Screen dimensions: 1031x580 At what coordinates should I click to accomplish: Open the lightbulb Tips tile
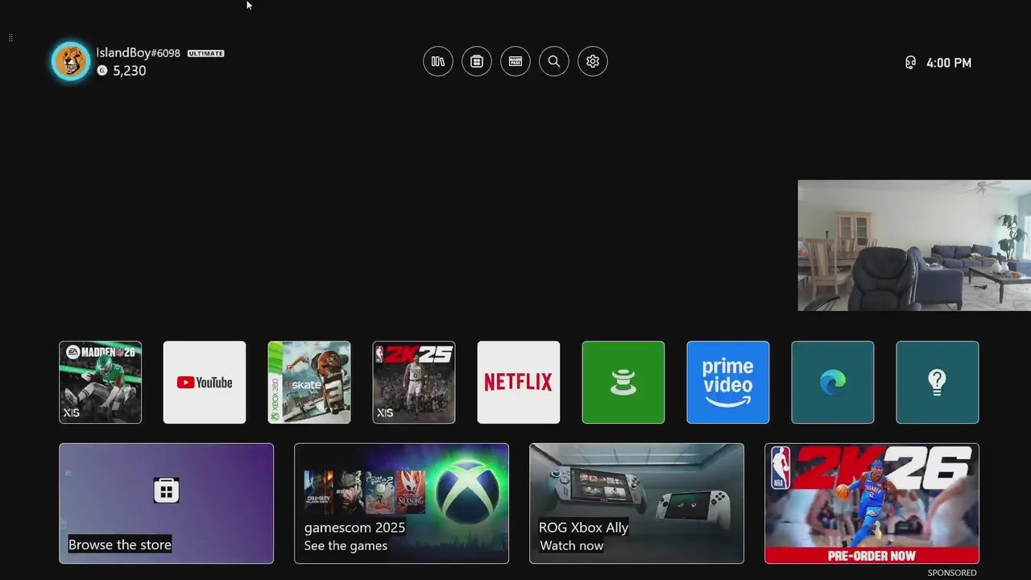(x=938, y=382)
